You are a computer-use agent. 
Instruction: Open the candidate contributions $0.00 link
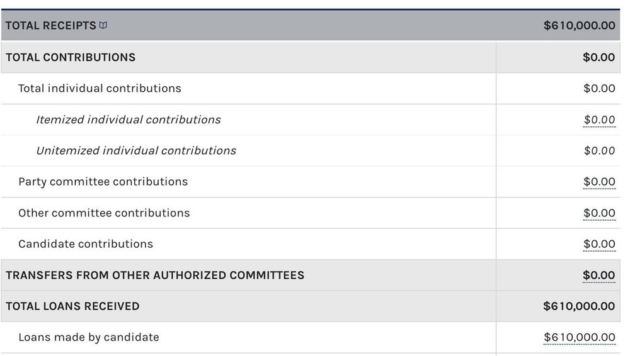[599, 244]
